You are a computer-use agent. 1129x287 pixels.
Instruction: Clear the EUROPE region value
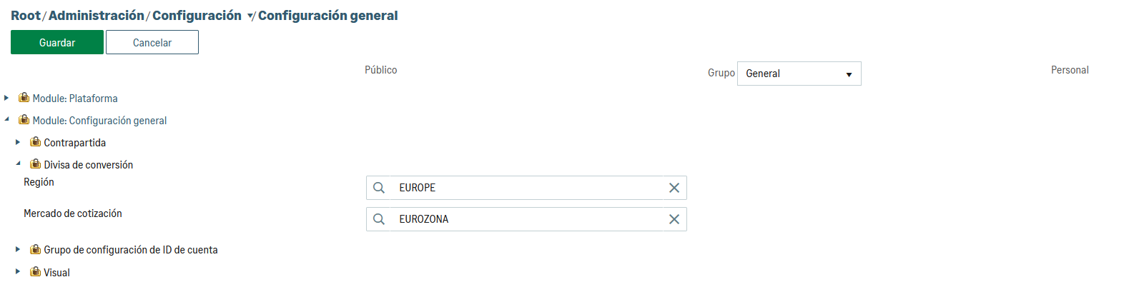tap(674, 188)
